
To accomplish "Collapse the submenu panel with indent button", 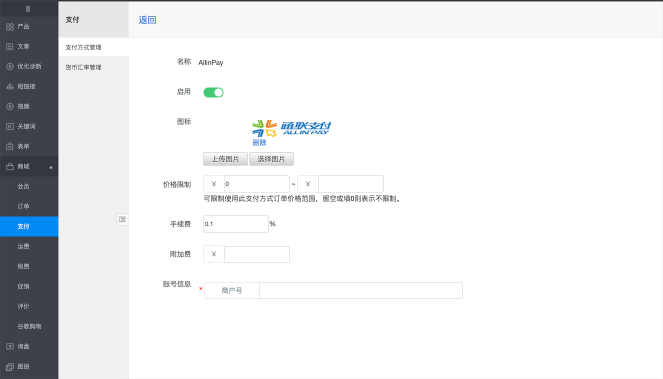I will (x=122, y=219).
